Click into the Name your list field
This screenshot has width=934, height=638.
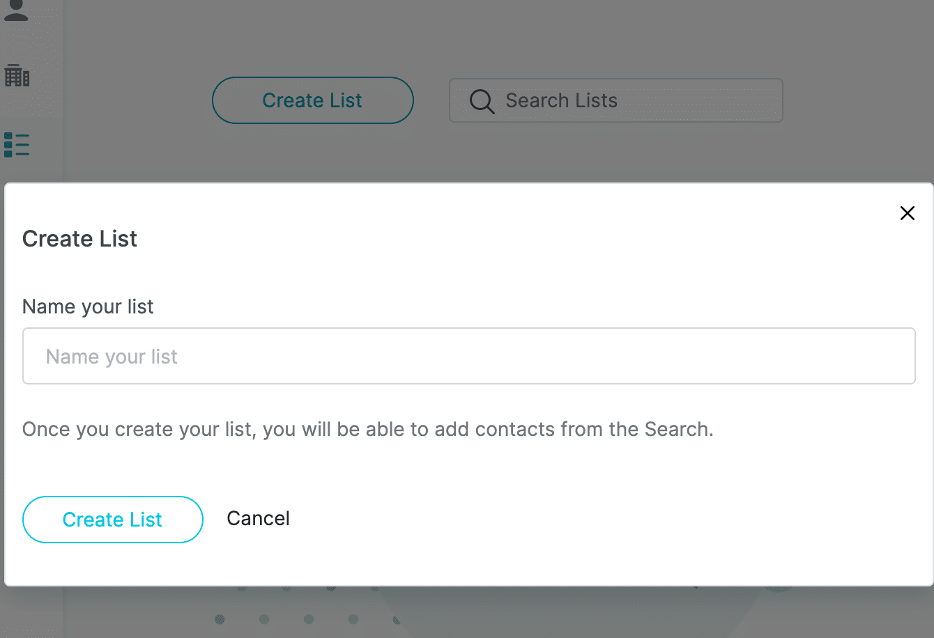(468, 356)
